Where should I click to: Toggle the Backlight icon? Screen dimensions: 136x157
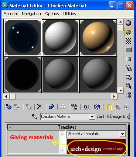click(129, 32)
